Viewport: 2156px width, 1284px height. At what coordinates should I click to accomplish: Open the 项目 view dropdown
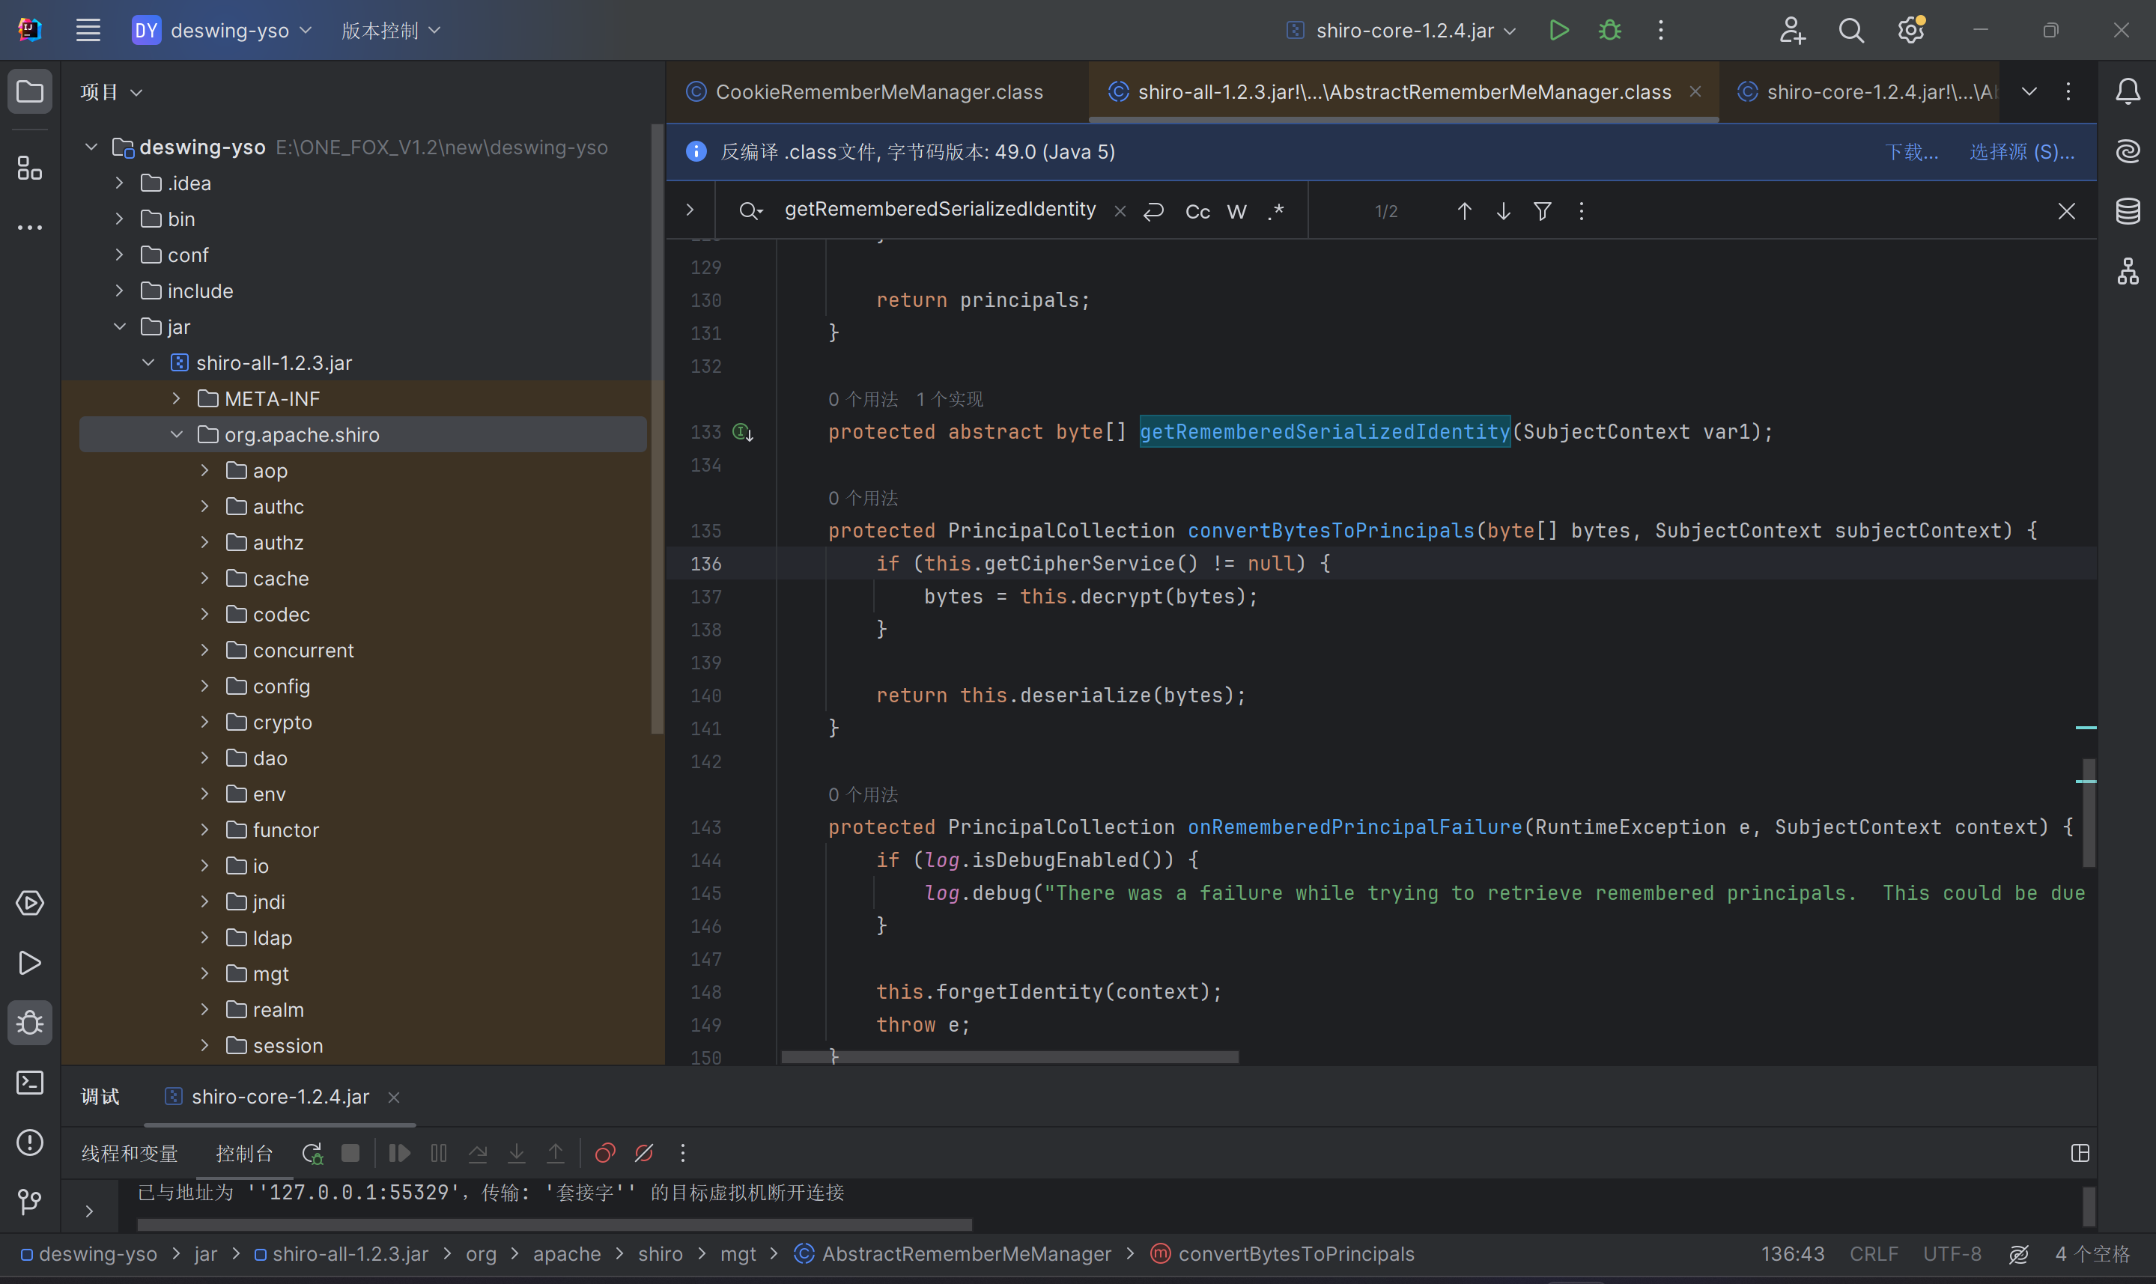(x=112, y=91)
